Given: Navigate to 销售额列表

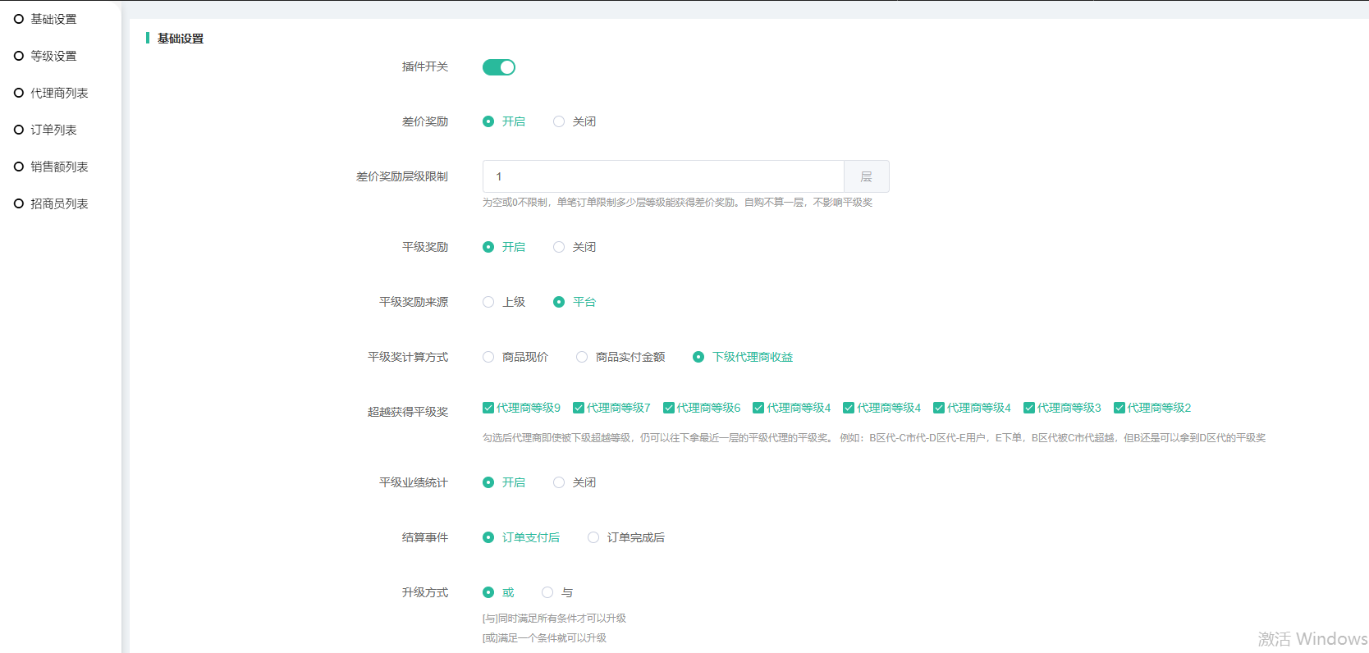Looking at the screenshot, I should coord(58,167).
